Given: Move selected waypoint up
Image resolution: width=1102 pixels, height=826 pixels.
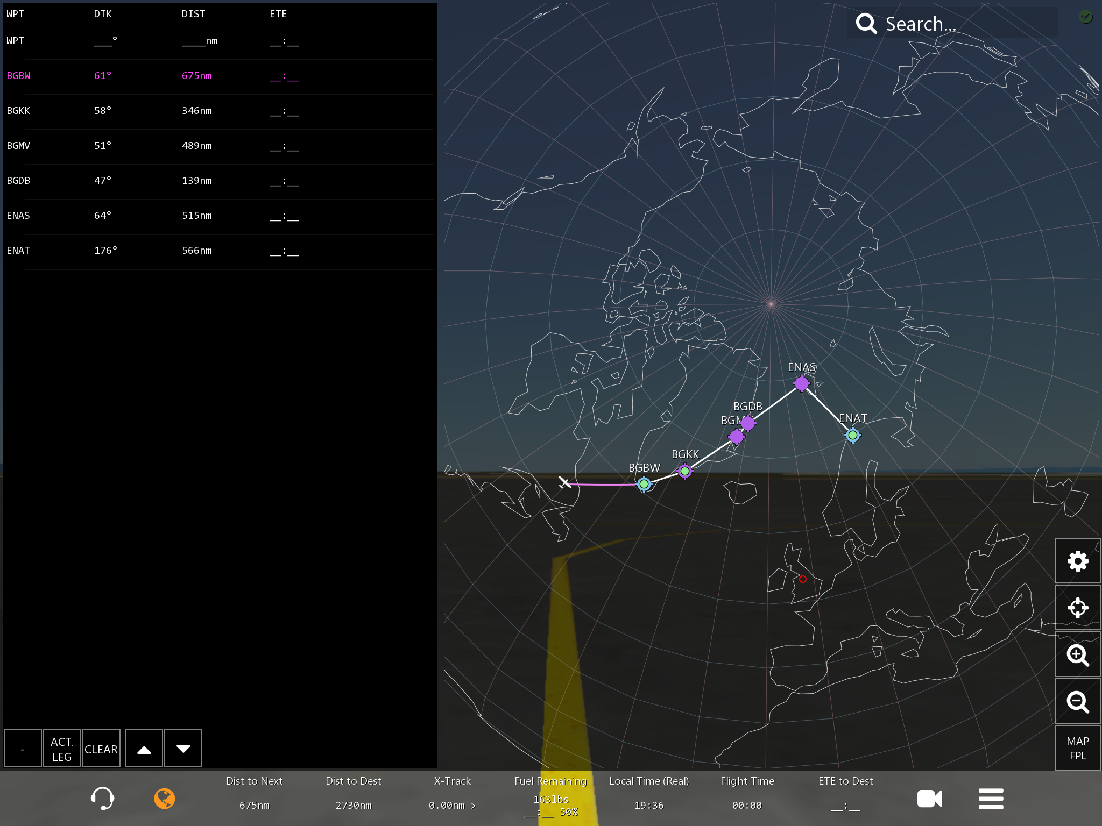Looking at the screenshot, I should coord(144,749).
